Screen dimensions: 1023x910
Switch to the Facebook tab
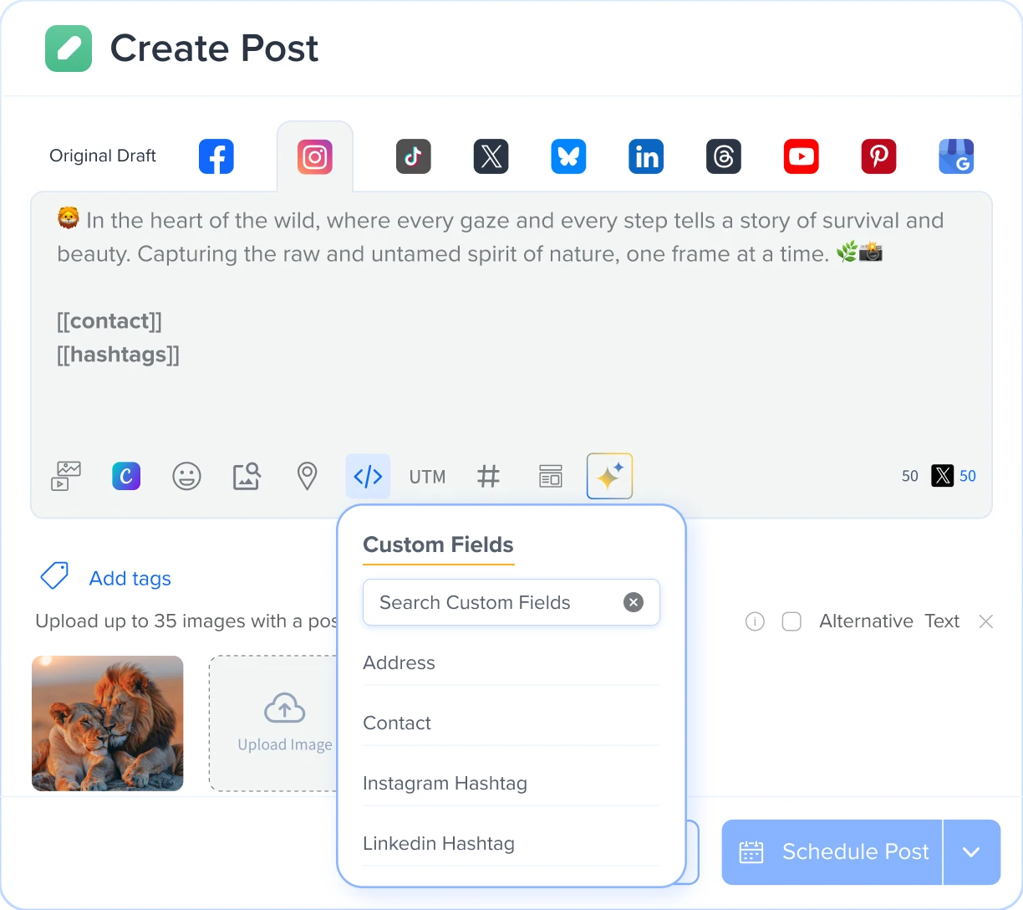(x=216, y=156)
